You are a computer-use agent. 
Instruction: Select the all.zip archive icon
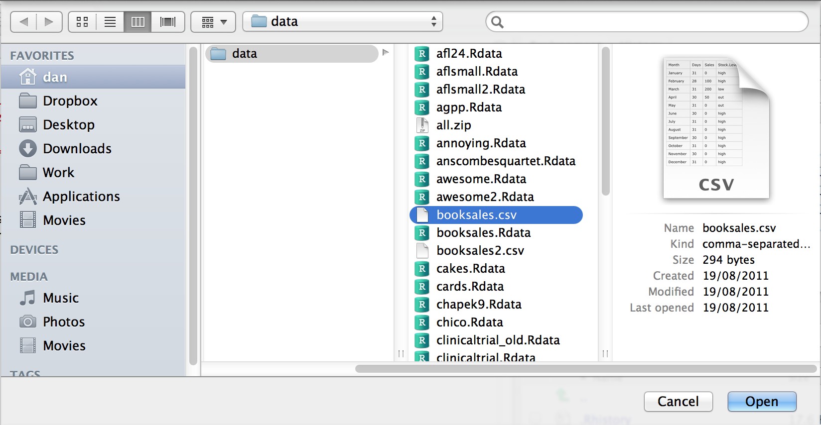[422, 125]
